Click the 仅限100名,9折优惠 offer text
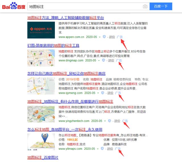This screenshot has height=162, width=182. (124, 140)
